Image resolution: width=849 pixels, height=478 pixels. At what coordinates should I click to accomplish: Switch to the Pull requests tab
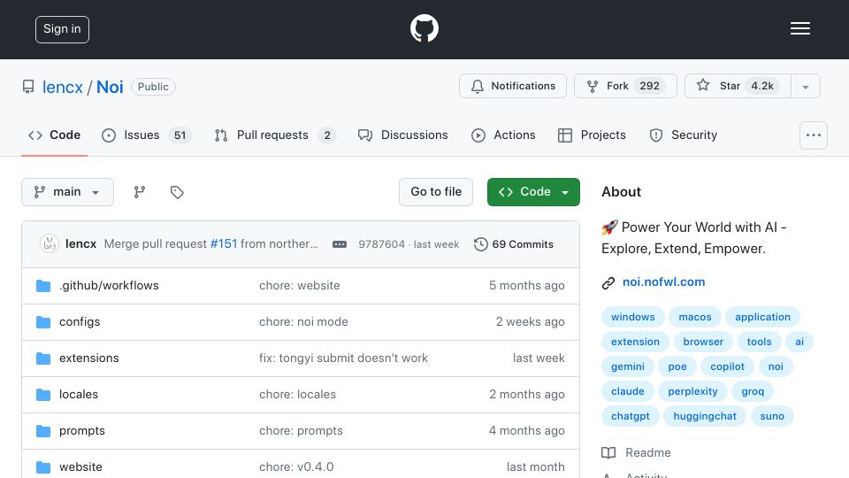pyautogui.click(x=275, y=135)
